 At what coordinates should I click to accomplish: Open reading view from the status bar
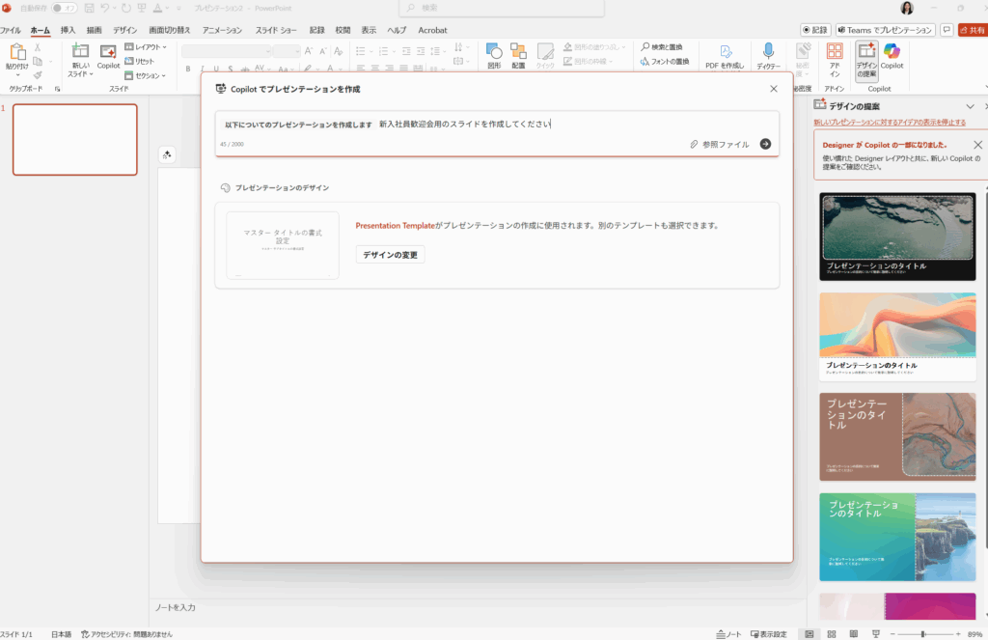(x=853, y=633)
